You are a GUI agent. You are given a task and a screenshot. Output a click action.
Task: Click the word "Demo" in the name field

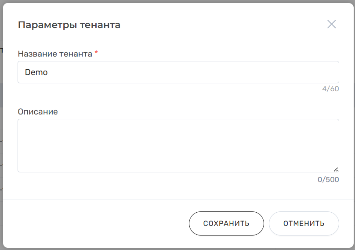[36, 72]
